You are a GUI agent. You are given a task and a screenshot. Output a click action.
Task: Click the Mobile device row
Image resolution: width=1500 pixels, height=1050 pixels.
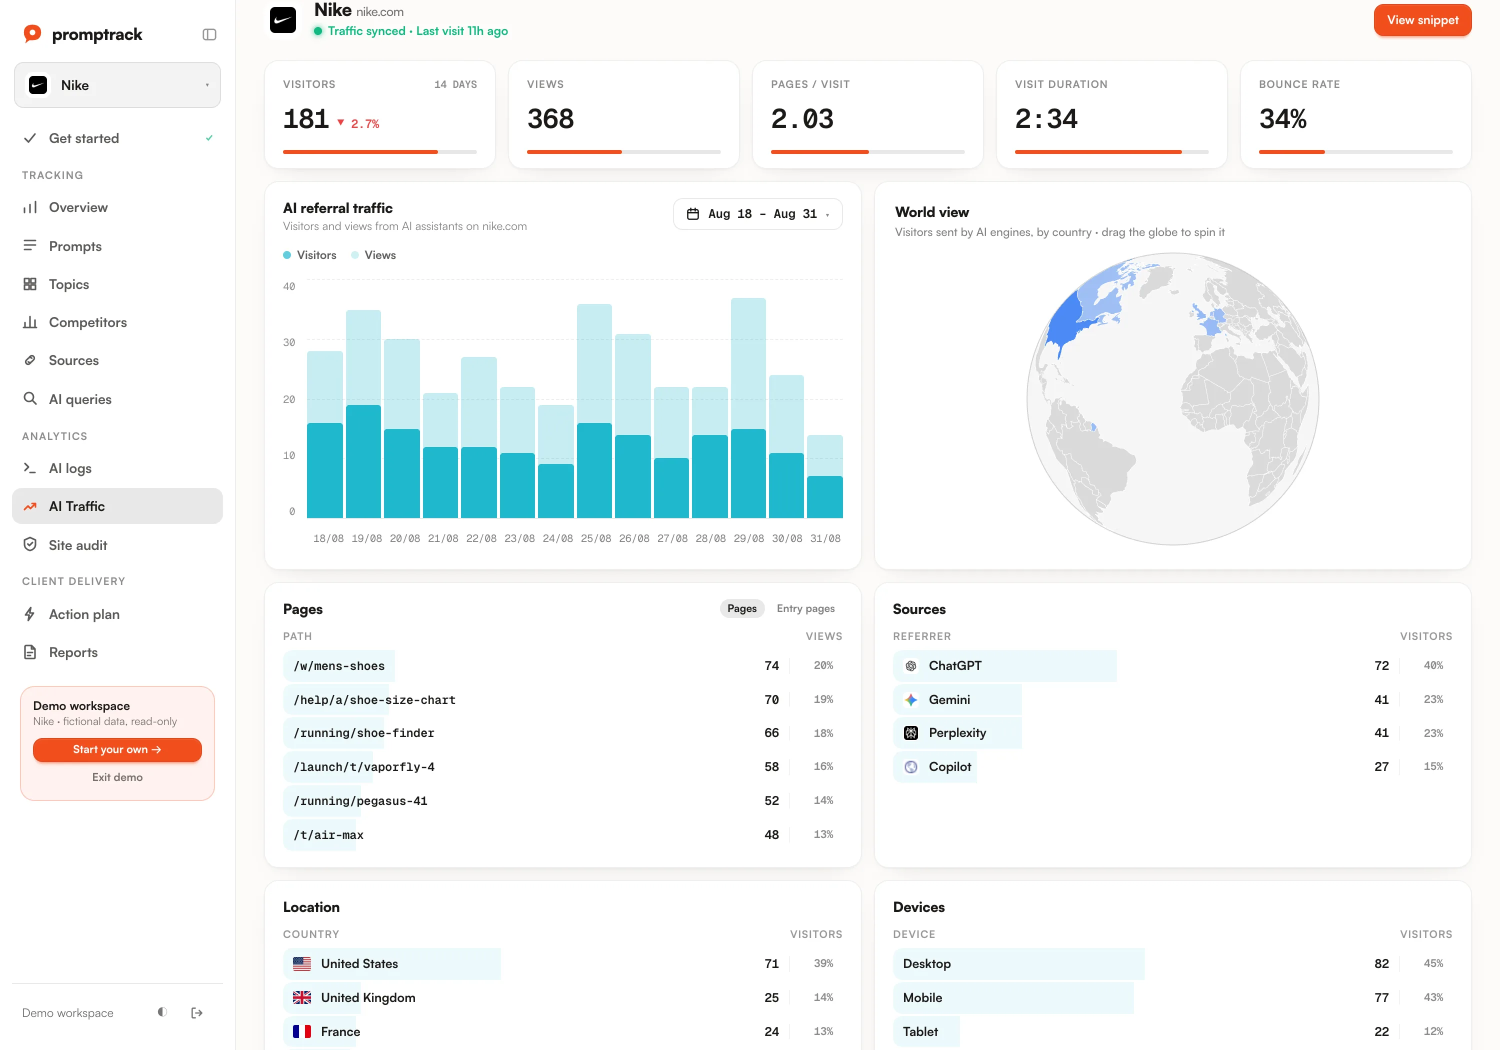tap(1172, 997)
